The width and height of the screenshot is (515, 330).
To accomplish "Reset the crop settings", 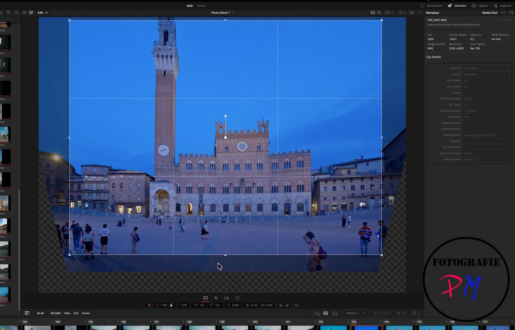I will (x=296, y=305).
